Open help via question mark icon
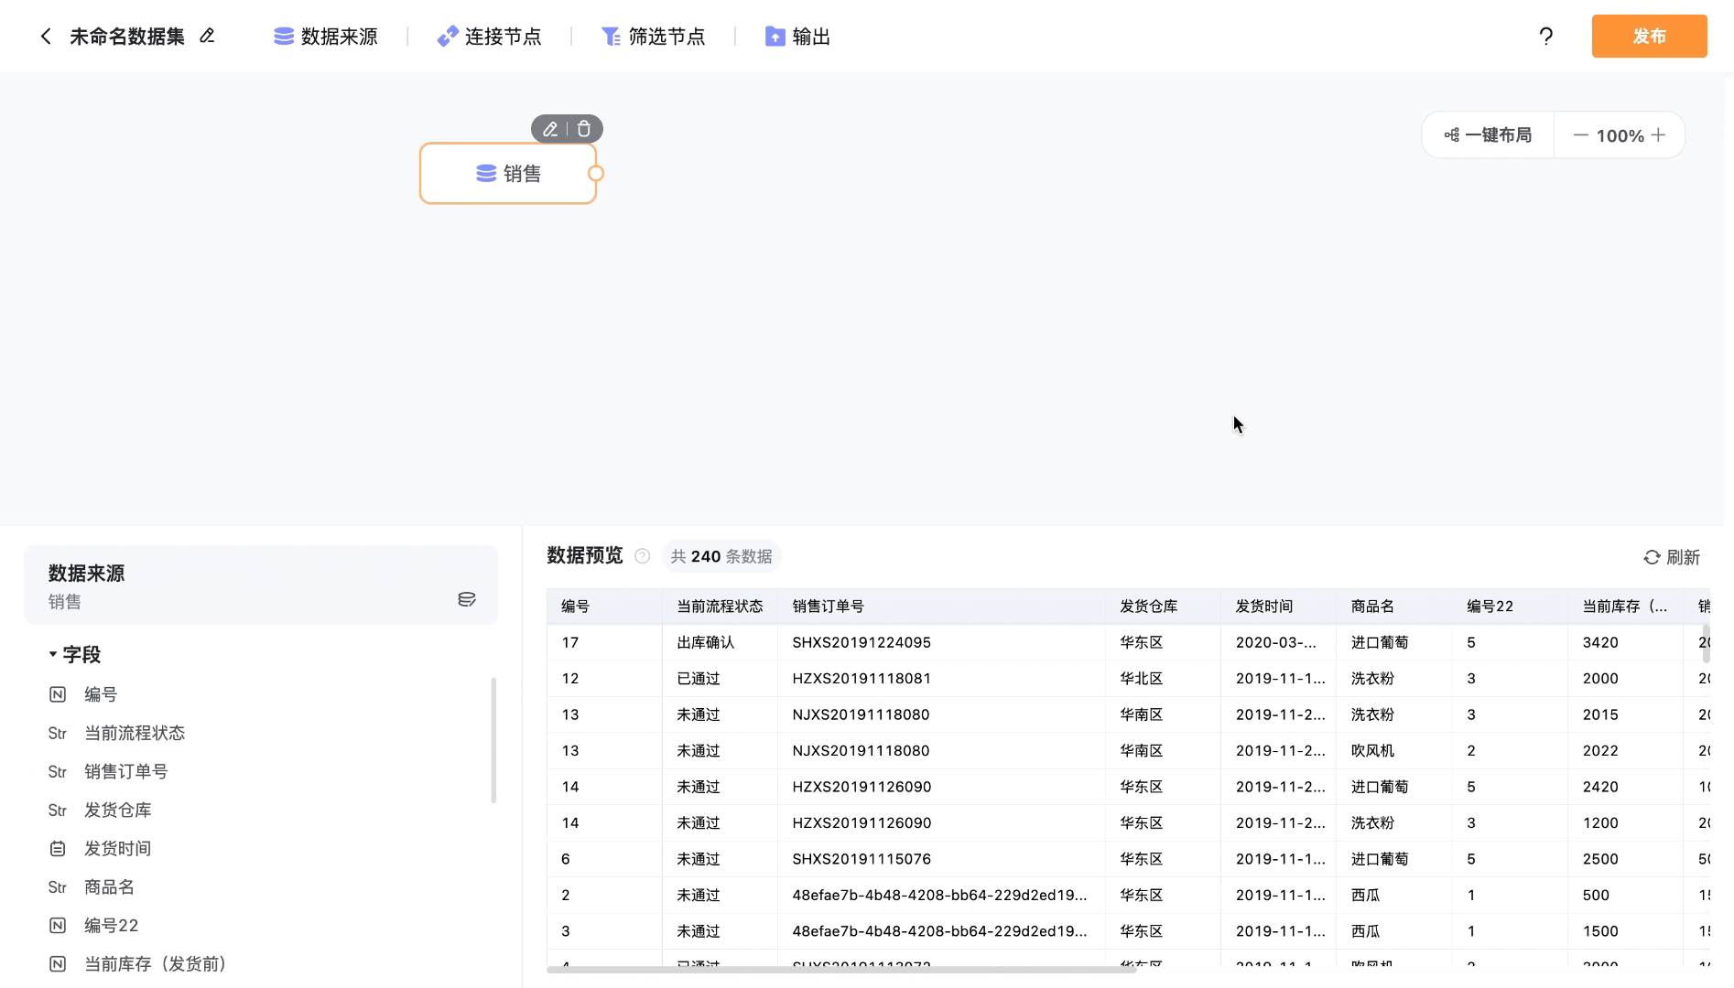 coord(1545,37)
